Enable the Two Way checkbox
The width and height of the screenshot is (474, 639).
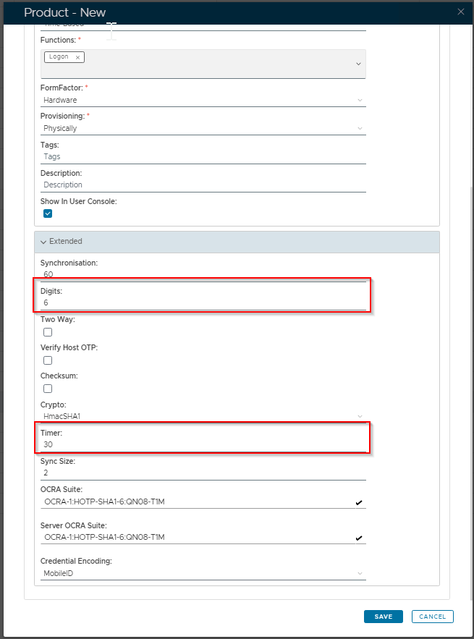coord(48,332)
